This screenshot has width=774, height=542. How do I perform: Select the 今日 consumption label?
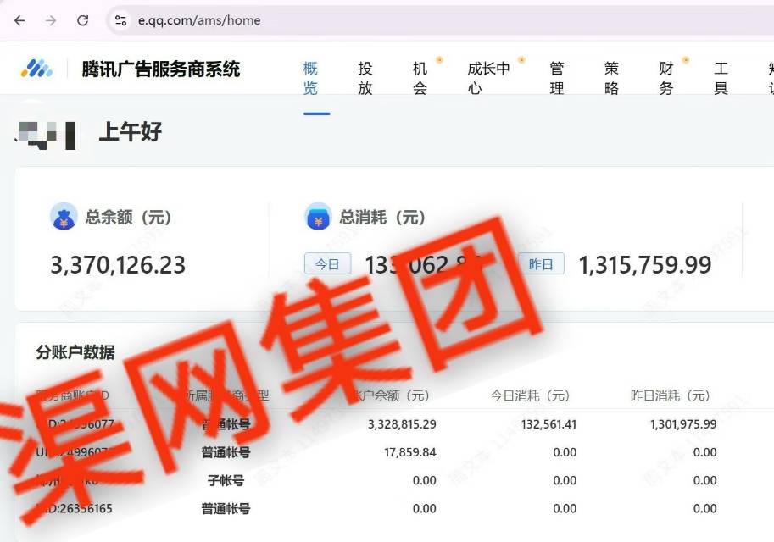coord(327,264)
